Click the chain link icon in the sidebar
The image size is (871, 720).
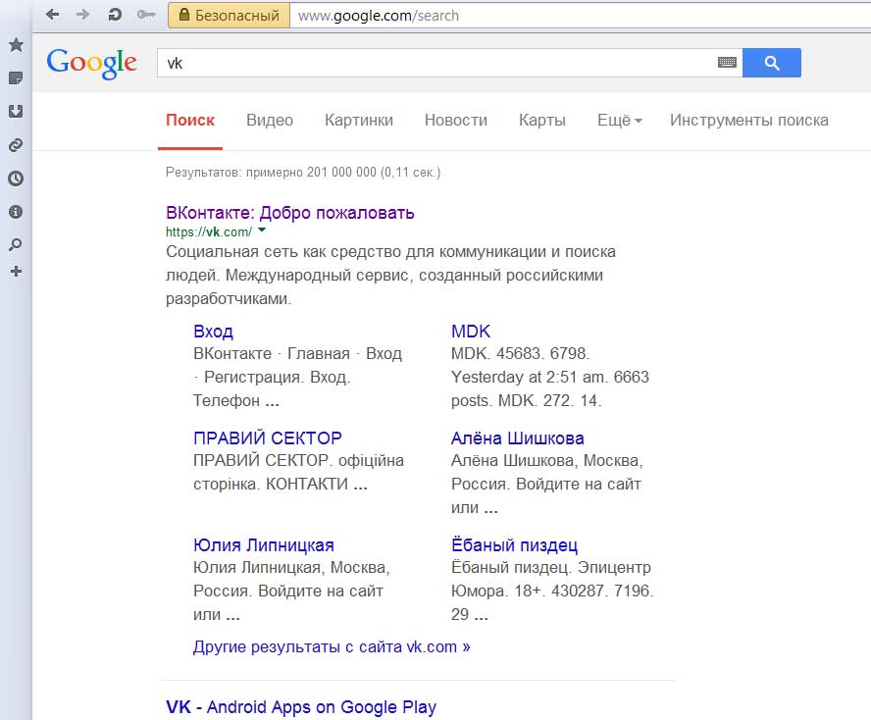tap(16, 145)
